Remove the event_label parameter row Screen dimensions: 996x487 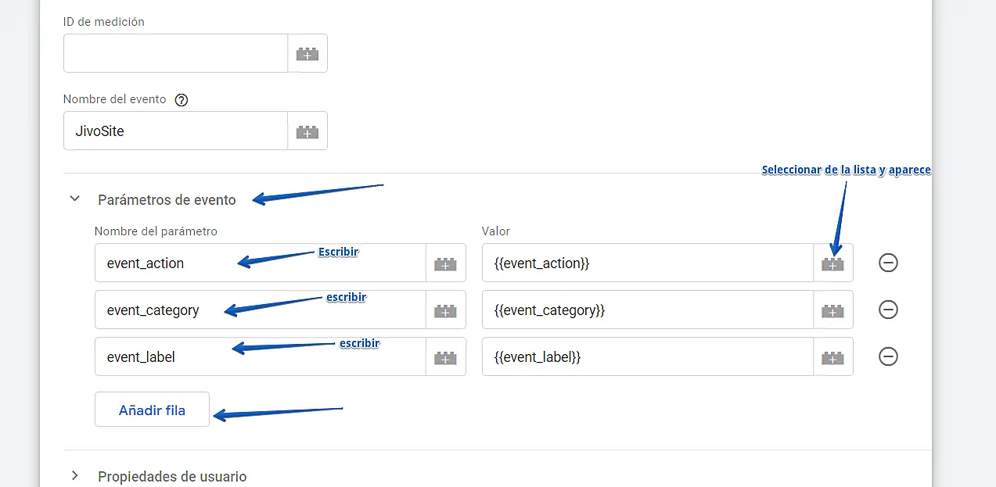pyautogui.click(x=888, y=357)
